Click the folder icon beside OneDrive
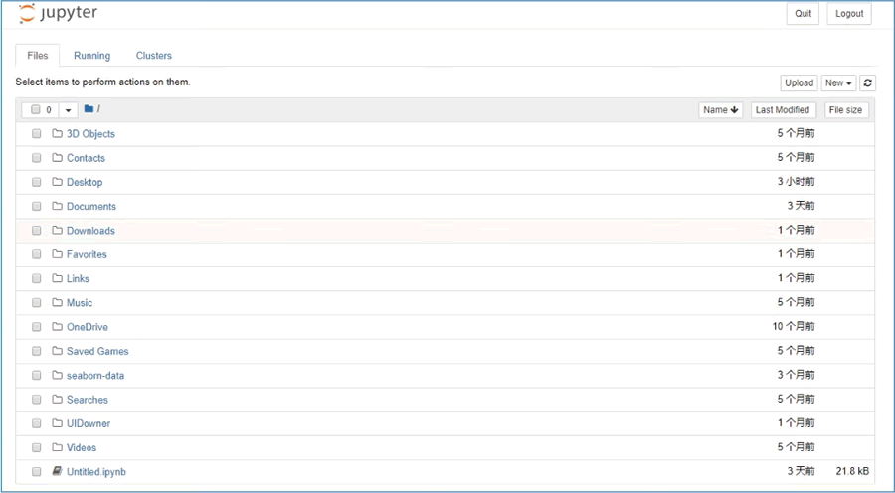Image resolution: width=895 pixels, height=493 pixels. coord(57,327)
